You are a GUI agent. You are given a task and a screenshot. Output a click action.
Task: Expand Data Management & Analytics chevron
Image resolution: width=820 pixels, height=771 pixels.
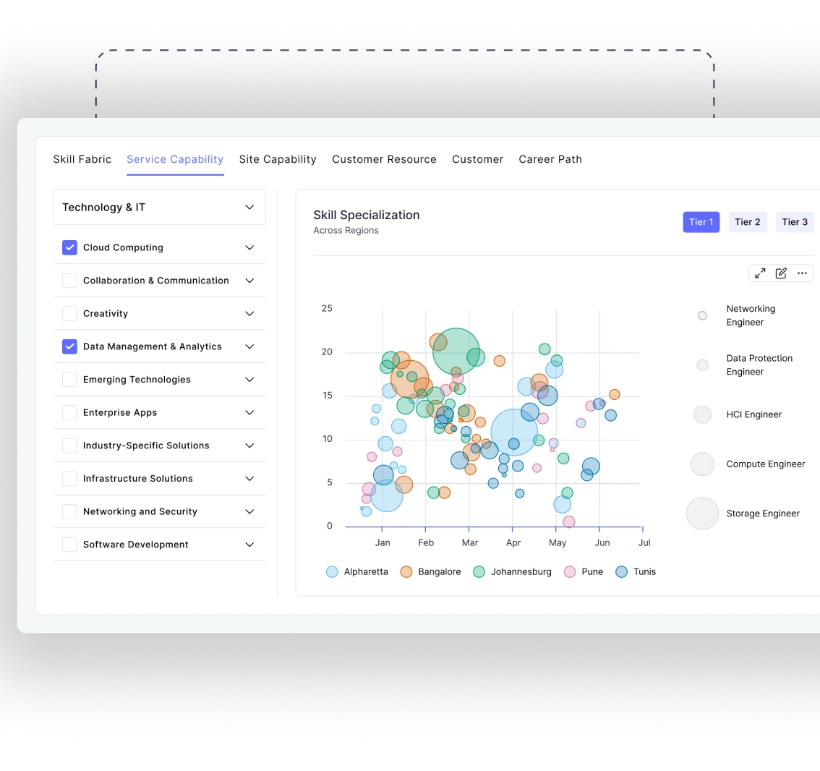249,346
